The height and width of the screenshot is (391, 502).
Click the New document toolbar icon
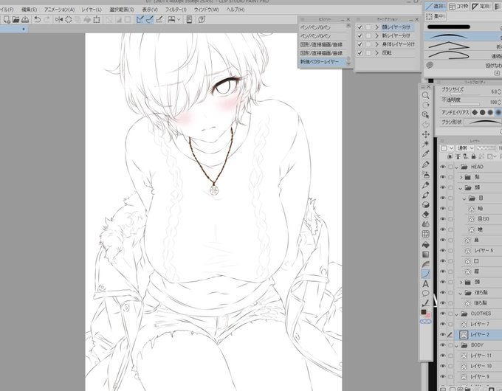click(x=7, y=19)
